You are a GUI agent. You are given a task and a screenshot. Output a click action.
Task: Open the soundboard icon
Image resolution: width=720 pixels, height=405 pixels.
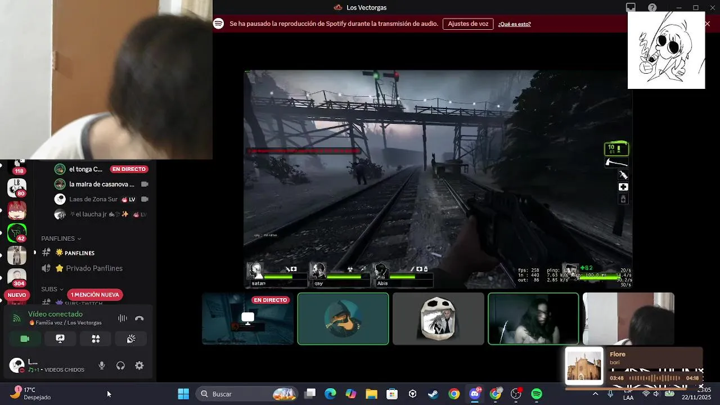[131, 339]
